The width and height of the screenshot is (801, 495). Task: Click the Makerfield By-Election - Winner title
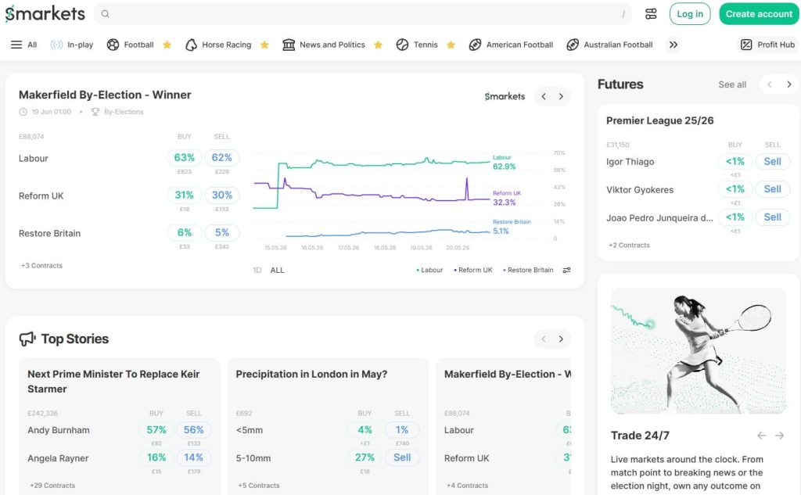coord(105,95)
